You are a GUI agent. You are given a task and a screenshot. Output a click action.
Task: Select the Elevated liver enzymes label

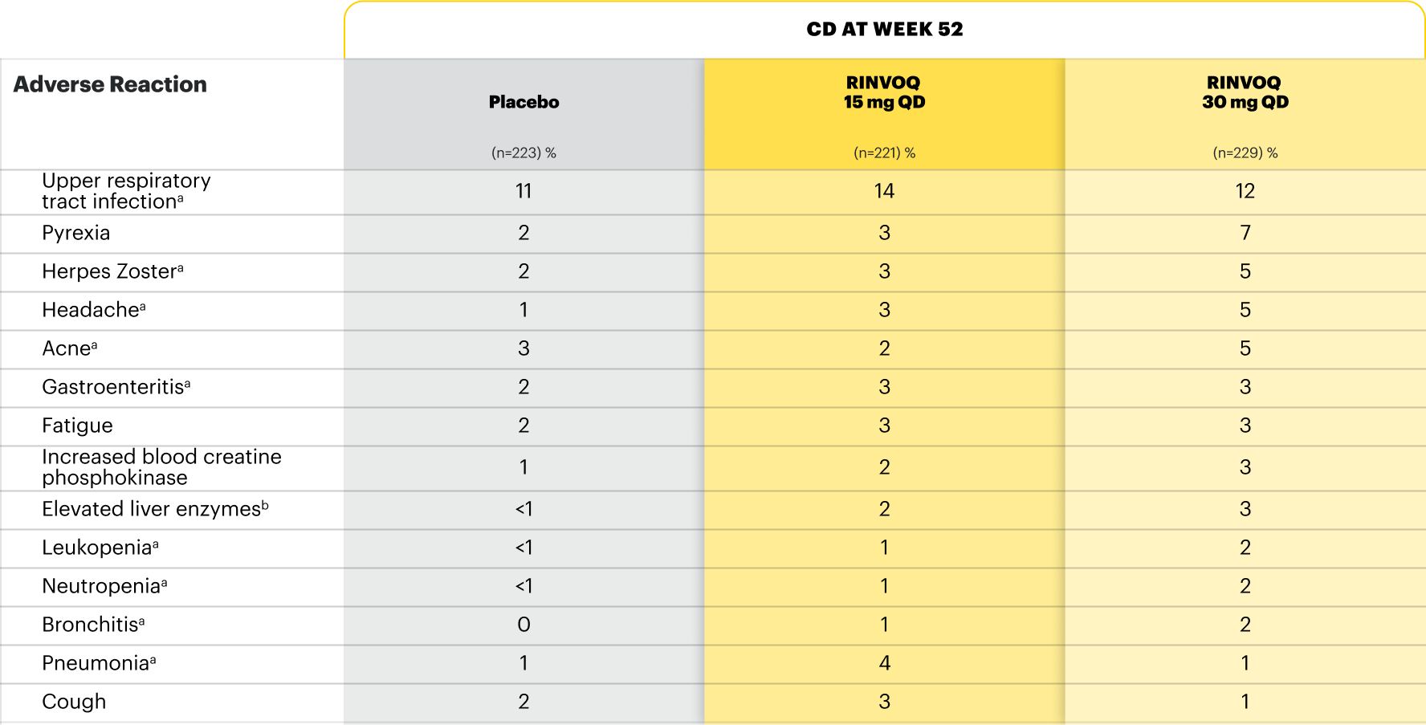point(155,509)
